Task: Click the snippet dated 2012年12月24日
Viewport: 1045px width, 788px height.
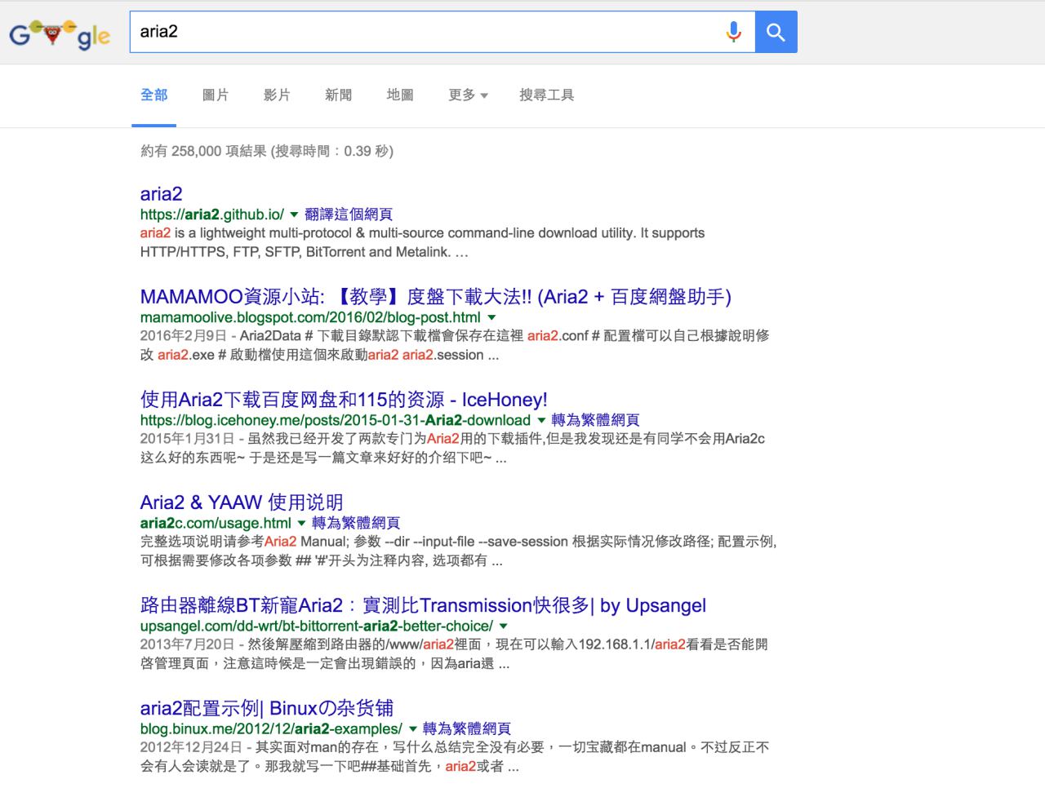Action: [455, 756]
